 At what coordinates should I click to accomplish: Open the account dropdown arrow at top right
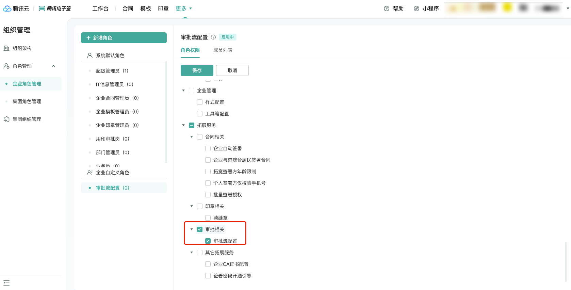(568, 9)
